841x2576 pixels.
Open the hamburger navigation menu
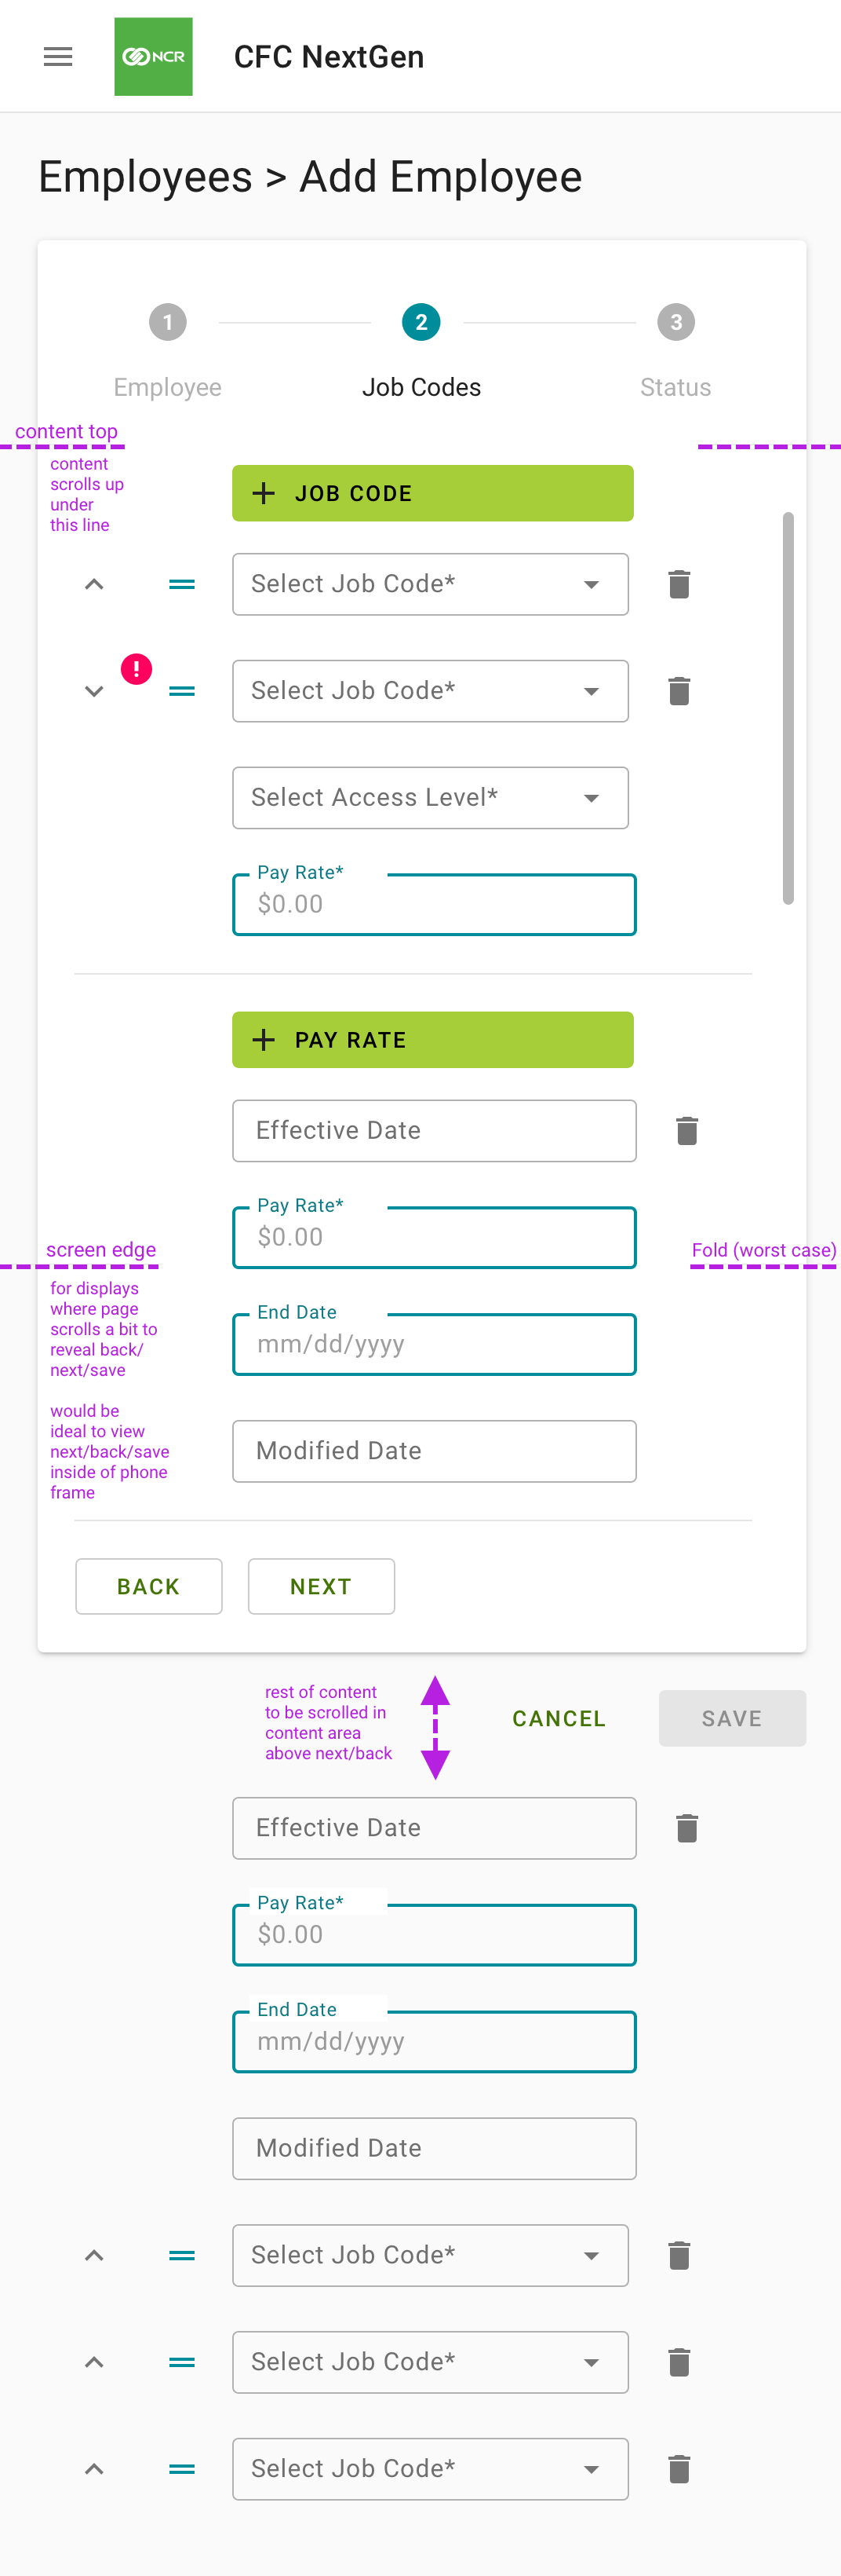click(x=58, y=57)
